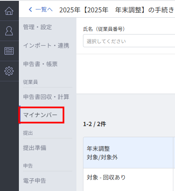Open the ID card document icon
Image resolution: width=175 pixels, height=191 pixels.
point(9,51)
